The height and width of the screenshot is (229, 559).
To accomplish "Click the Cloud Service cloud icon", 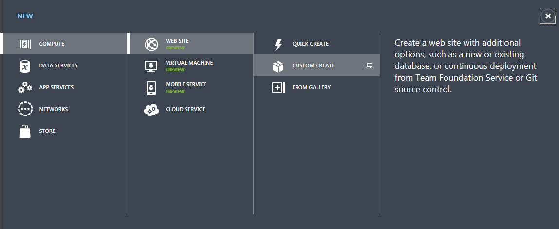I will (151, 110).
